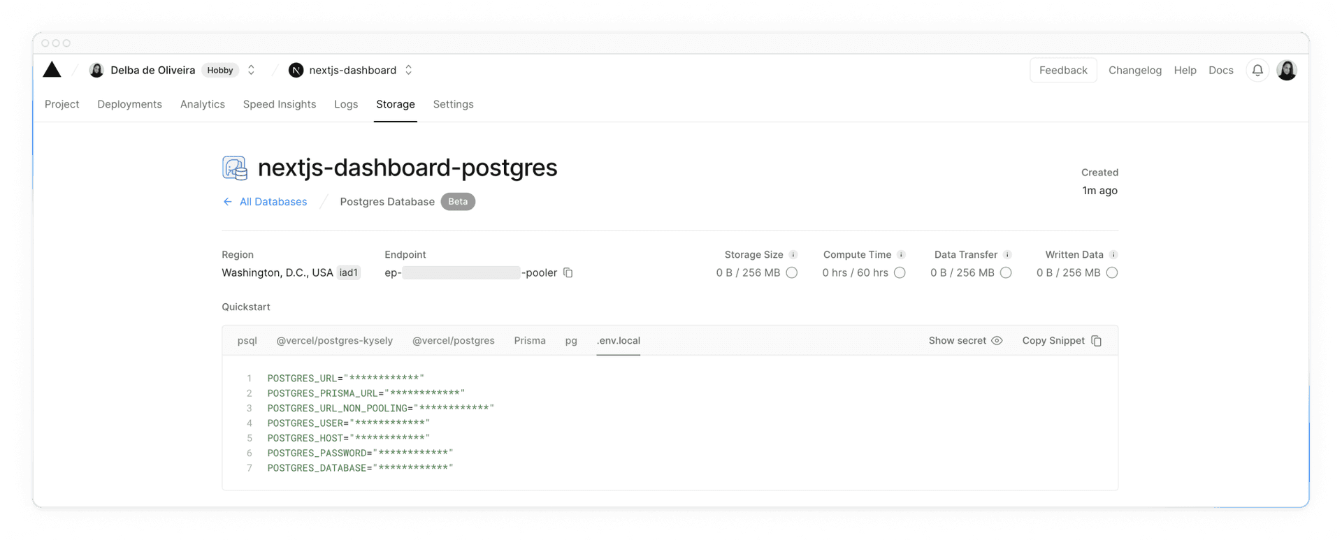The height and width of the screenshot is (540, 1342).
Task: Click the Vercel triangle logo
Action: pyautogui.click(x=52, y=70)
